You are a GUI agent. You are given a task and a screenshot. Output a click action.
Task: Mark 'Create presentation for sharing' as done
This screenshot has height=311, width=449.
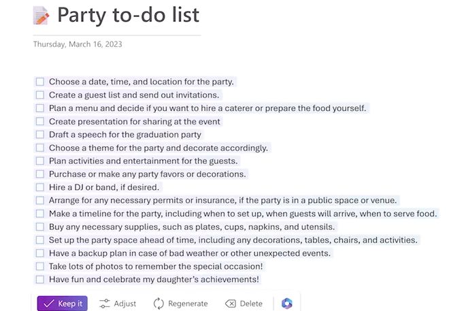tap(40, 122)
